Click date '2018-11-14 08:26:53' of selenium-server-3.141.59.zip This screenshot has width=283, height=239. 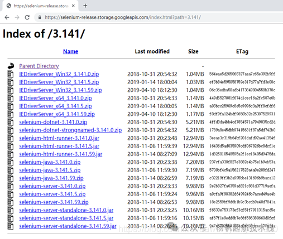(152, 202)
